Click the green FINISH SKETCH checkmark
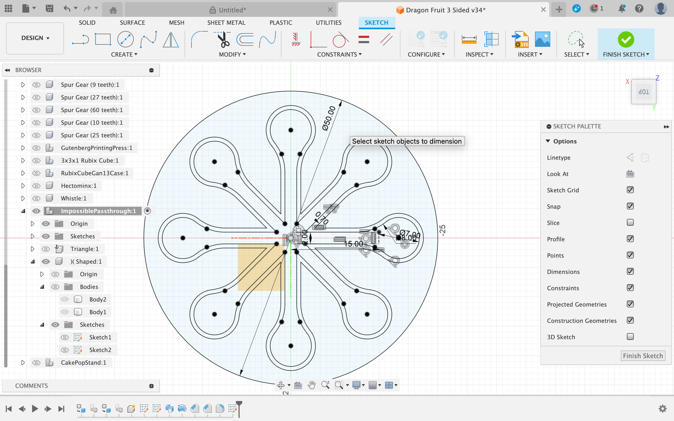Image resolution: width=674 pixels, height=421 pixels. [x=626, y=40]
